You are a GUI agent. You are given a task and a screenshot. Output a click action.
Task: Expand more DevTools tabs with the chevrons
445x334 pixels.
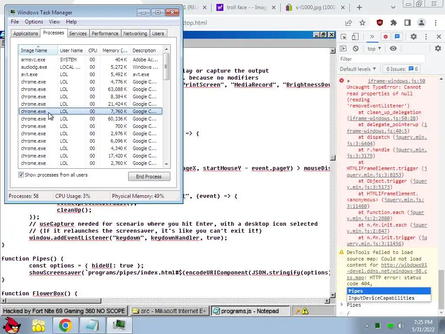(372, 37)
